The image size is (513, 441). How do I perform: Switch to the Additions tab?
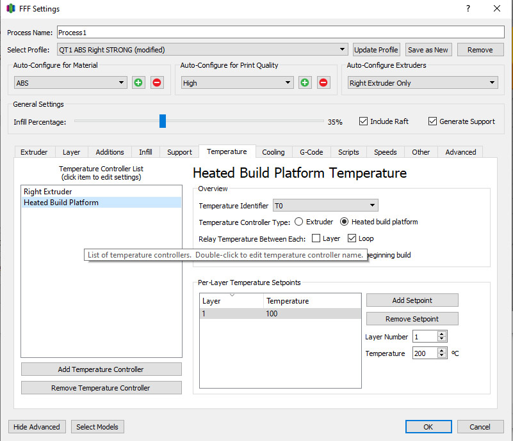(110, 152)
